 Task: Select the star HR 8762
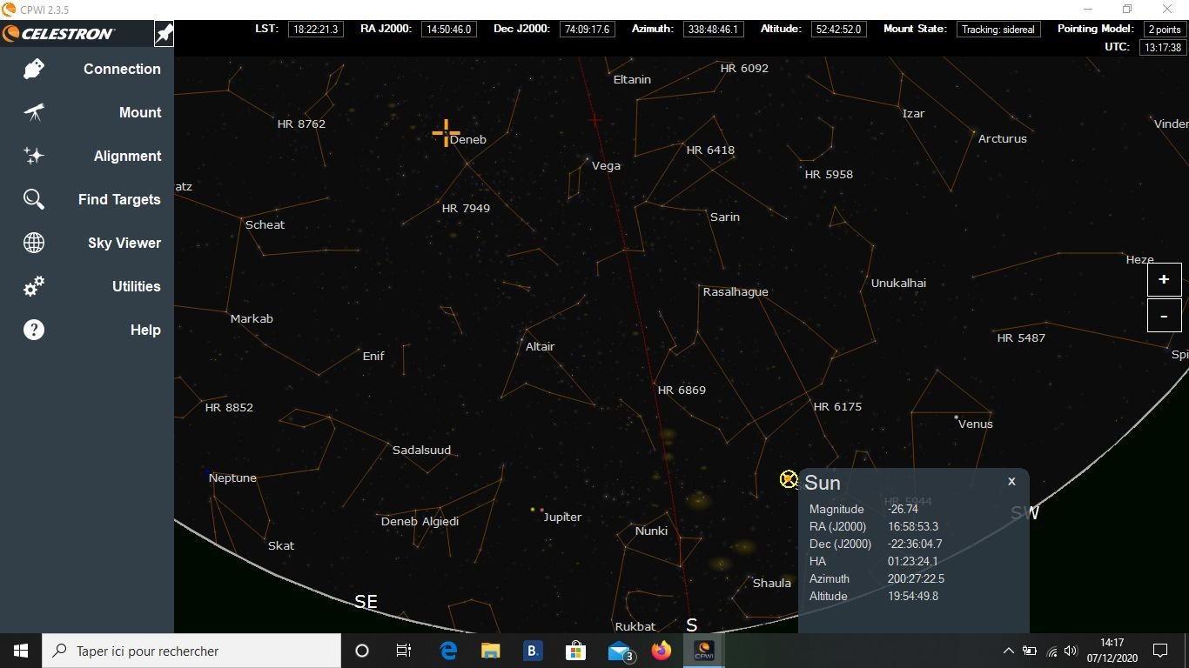pos(301,124)
